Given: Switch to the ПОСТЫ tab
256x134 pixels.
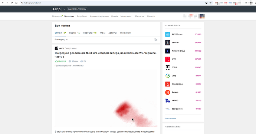Looking at the screenshot, I should [x=74, y=33].
